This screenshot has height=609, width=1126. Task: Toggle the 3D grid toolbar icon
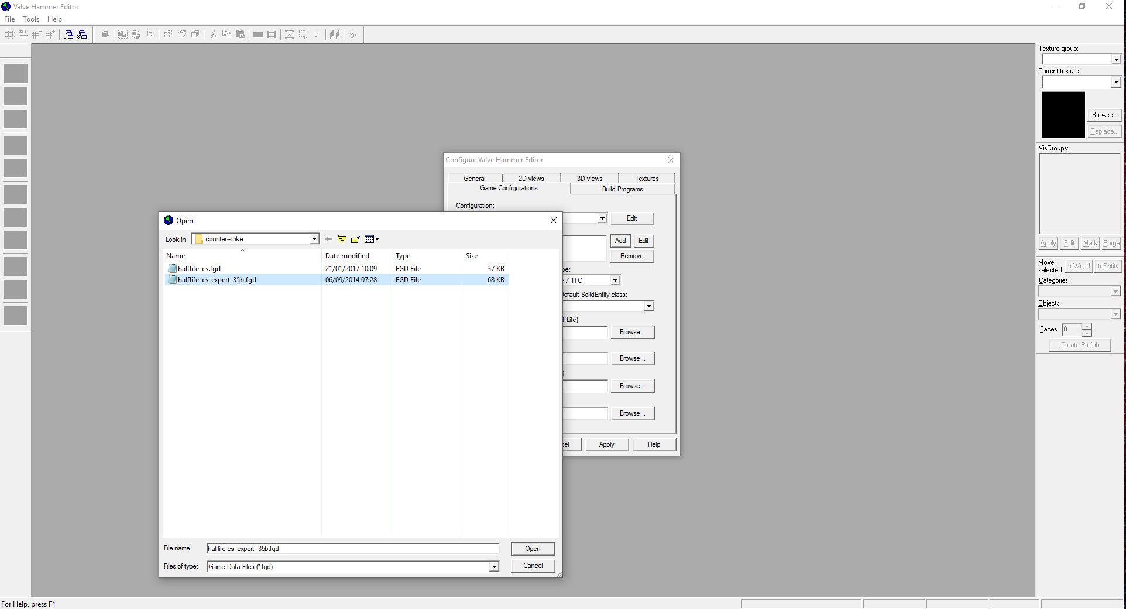tap(23, 35)
